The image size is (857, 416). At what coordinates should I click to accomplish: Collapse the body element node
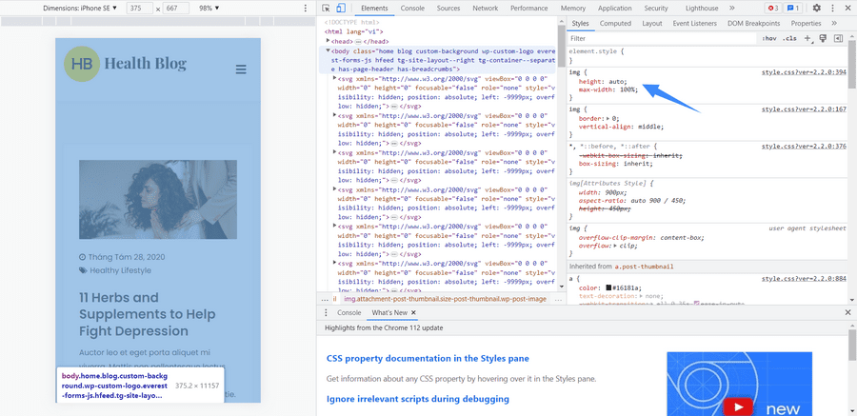tap(328, 50)
